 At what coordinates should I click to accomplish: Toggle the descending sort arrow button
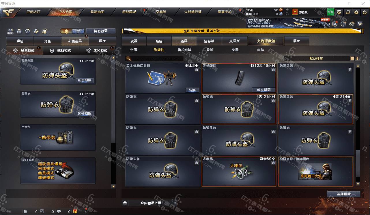coord(357,58)
